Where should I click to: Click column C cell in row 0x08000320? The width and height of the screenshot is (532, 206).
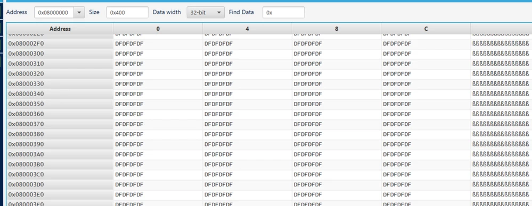pyautogui.click(x=426, y=74)
